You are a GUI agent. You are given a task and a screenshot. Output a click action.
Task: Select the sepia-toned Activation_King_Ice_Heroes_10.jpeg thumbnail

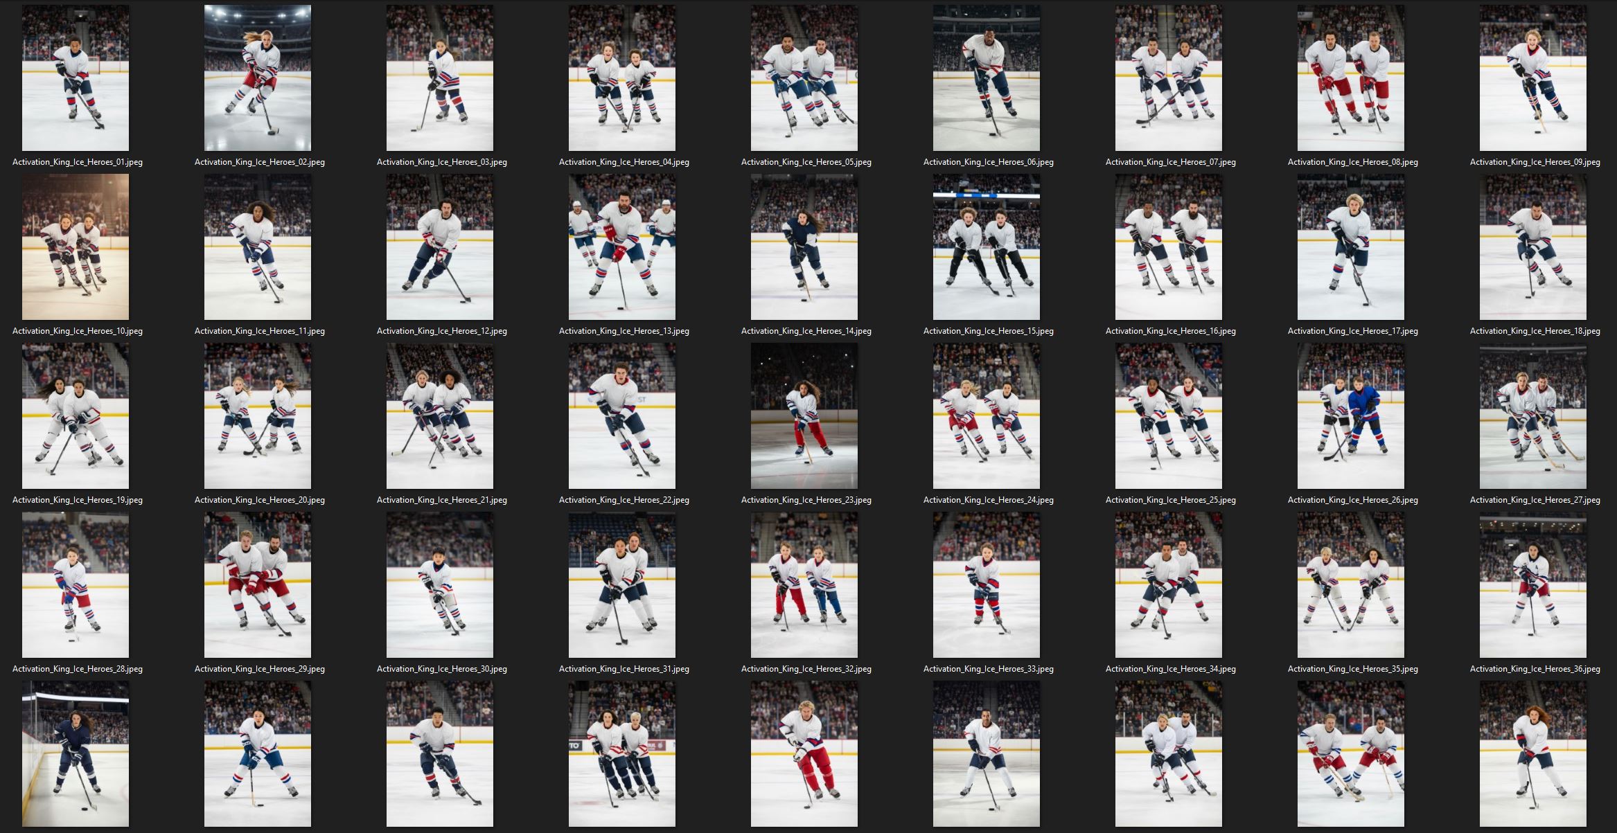tap(76, 247)
